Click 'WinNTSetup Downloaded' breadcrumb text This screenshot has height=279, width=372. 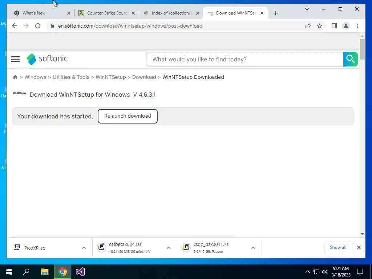click(193, 77)
